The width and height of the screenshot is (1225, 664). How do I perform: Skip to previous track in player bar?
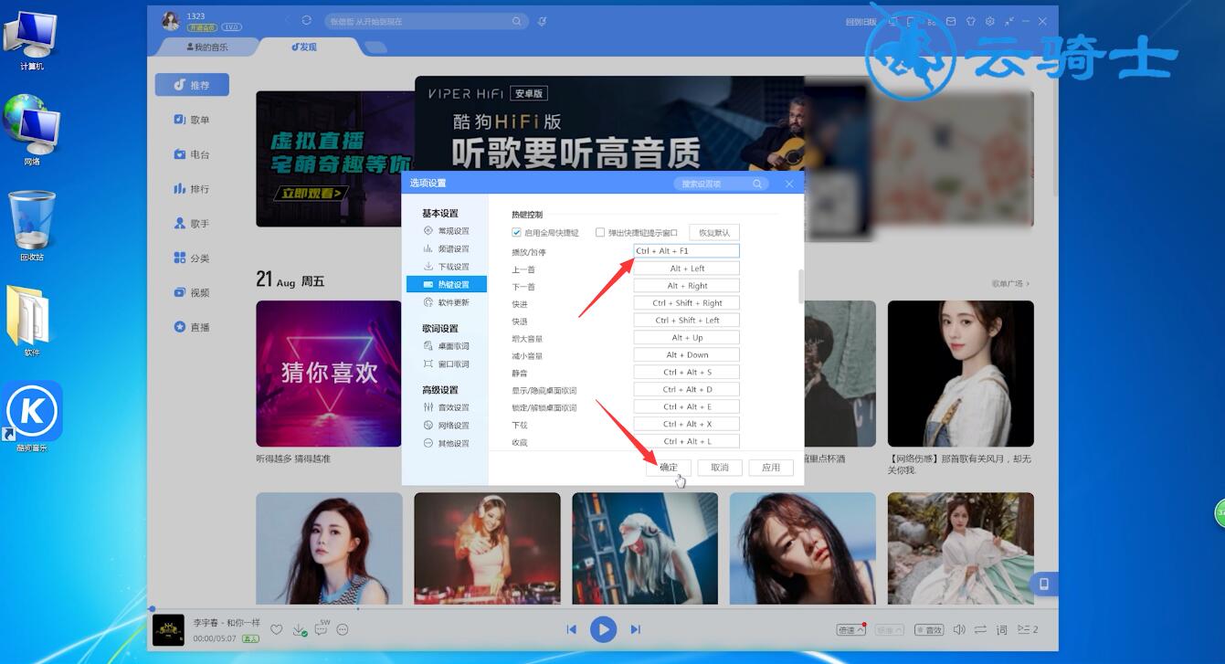click(x=572, y=629)
